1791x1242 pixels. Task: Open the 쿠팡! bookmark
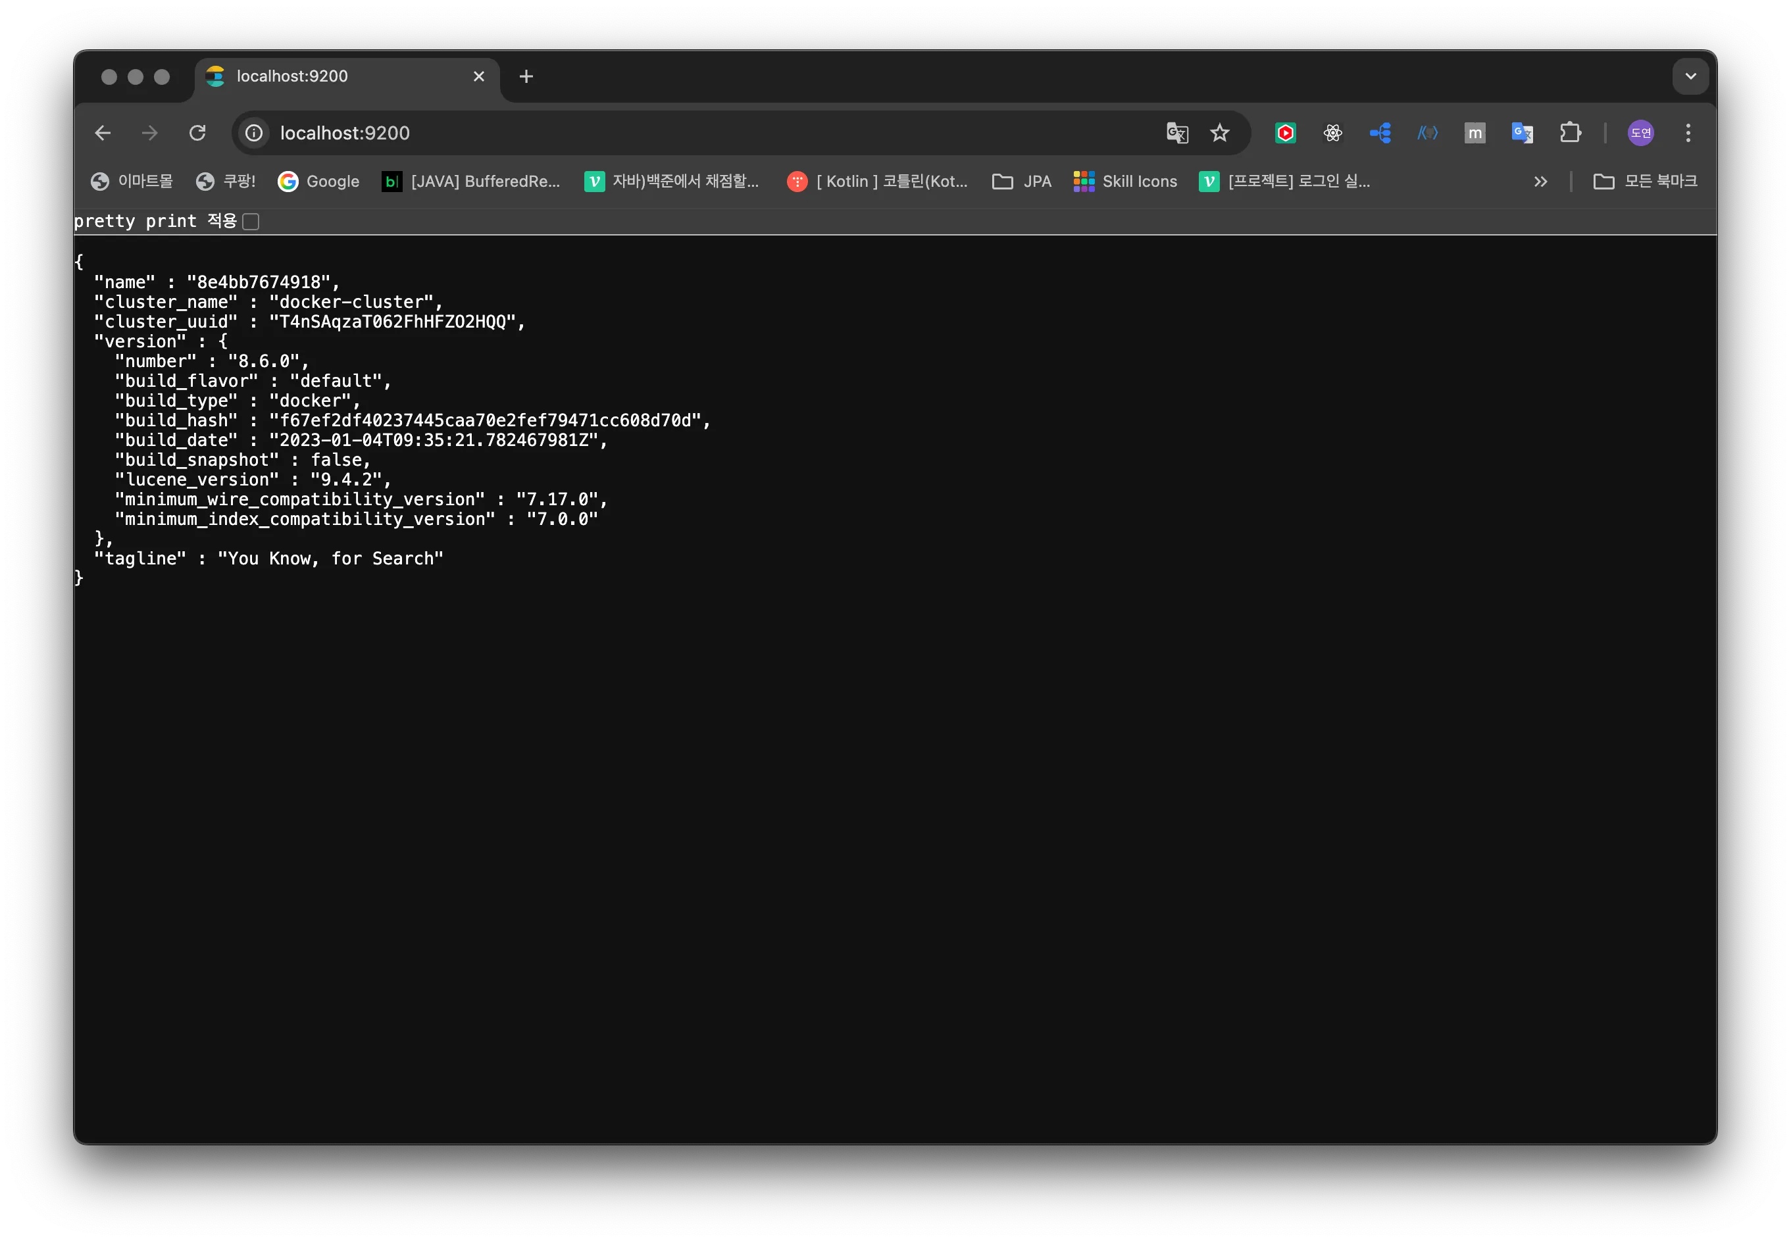click(x=226, y=182)
